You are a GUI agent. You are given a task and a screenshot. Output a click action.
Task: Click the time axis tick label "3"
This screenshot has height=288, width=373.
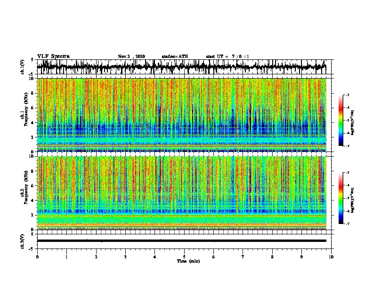(x=125, y=257)
